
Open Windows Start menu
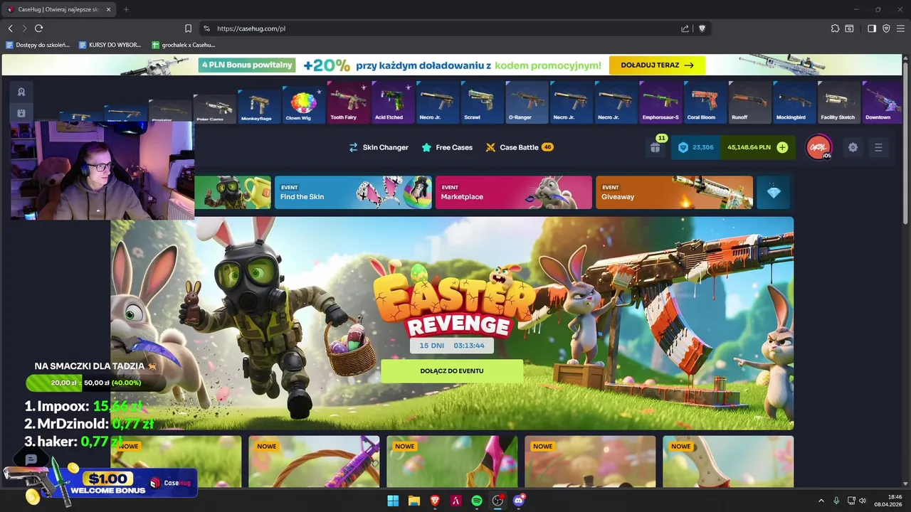point(393,501)
